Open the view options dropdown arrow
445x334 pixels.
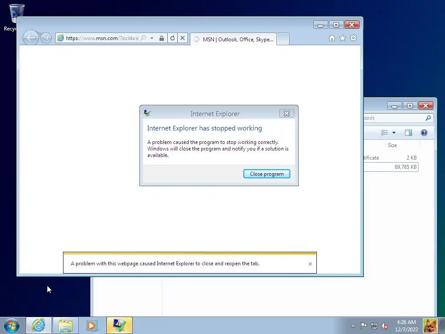point(394,133)
